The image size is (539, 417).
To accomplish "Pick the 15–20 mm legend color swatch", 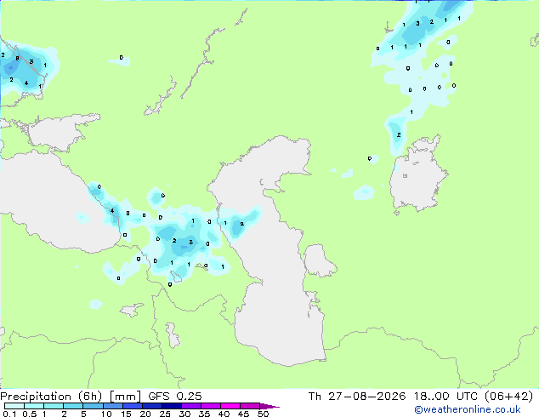I will (x=132, y=406).
